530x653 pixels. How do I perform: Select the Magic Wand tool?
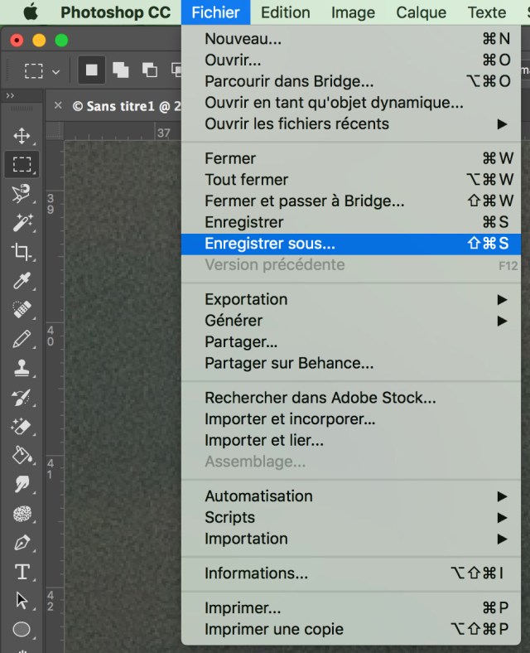22,222
